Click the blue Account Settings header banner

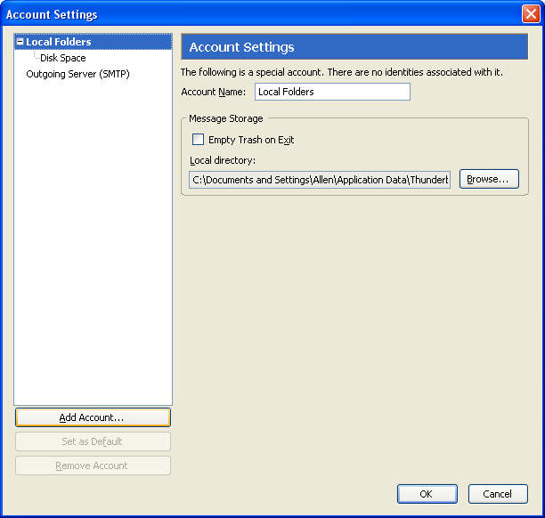coord(354,47)
